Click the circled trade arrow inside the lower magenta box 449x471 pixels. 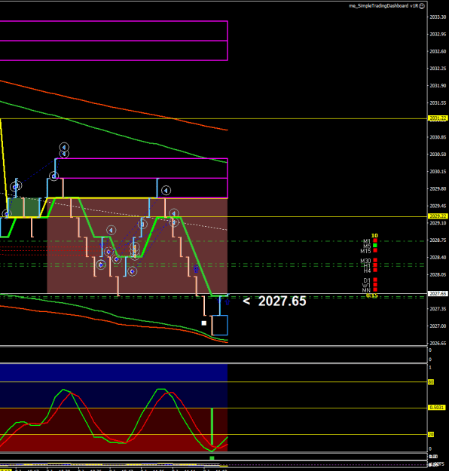166,190
